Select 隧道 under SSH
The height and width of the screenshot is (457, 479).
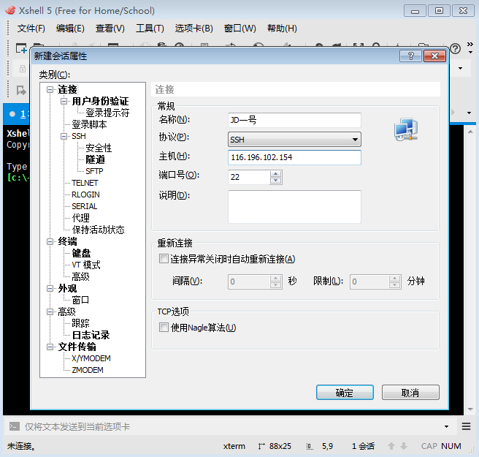pos(96,159)
